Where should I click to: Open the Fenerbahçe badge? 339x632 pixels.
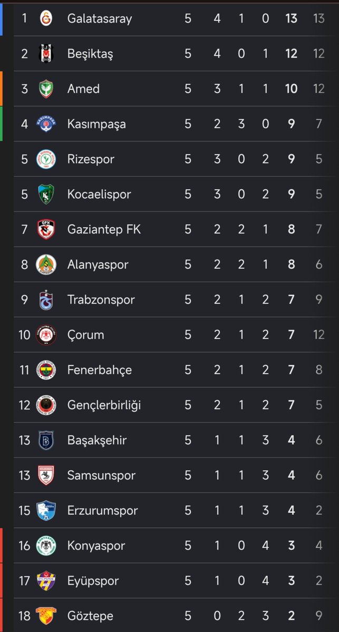click(46, 370)
